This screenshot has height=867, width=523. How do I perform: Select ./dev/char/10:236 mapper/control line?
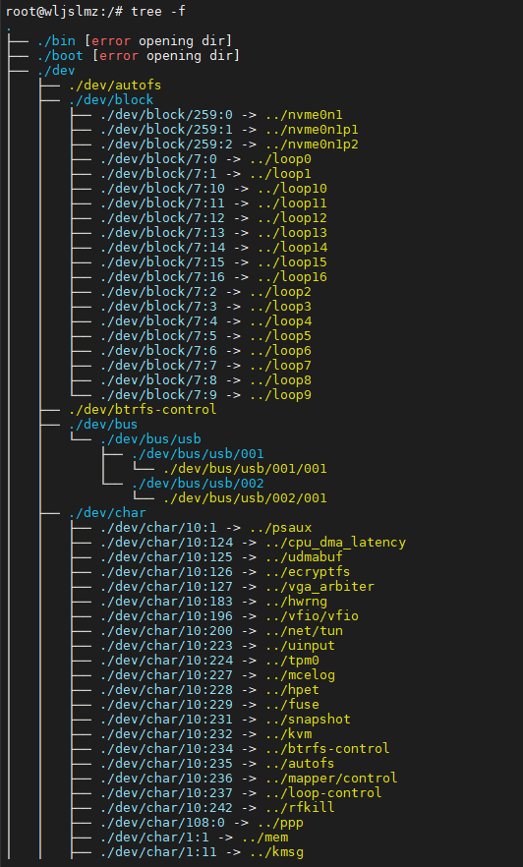tap(250, 778)
